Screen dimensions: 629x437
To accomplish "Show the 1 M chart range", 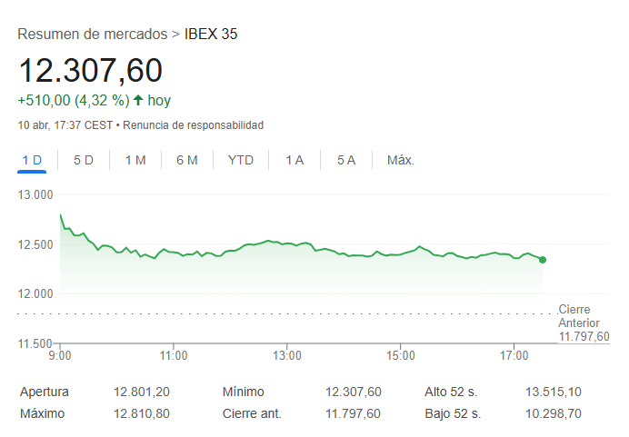I will pos(135,161).
